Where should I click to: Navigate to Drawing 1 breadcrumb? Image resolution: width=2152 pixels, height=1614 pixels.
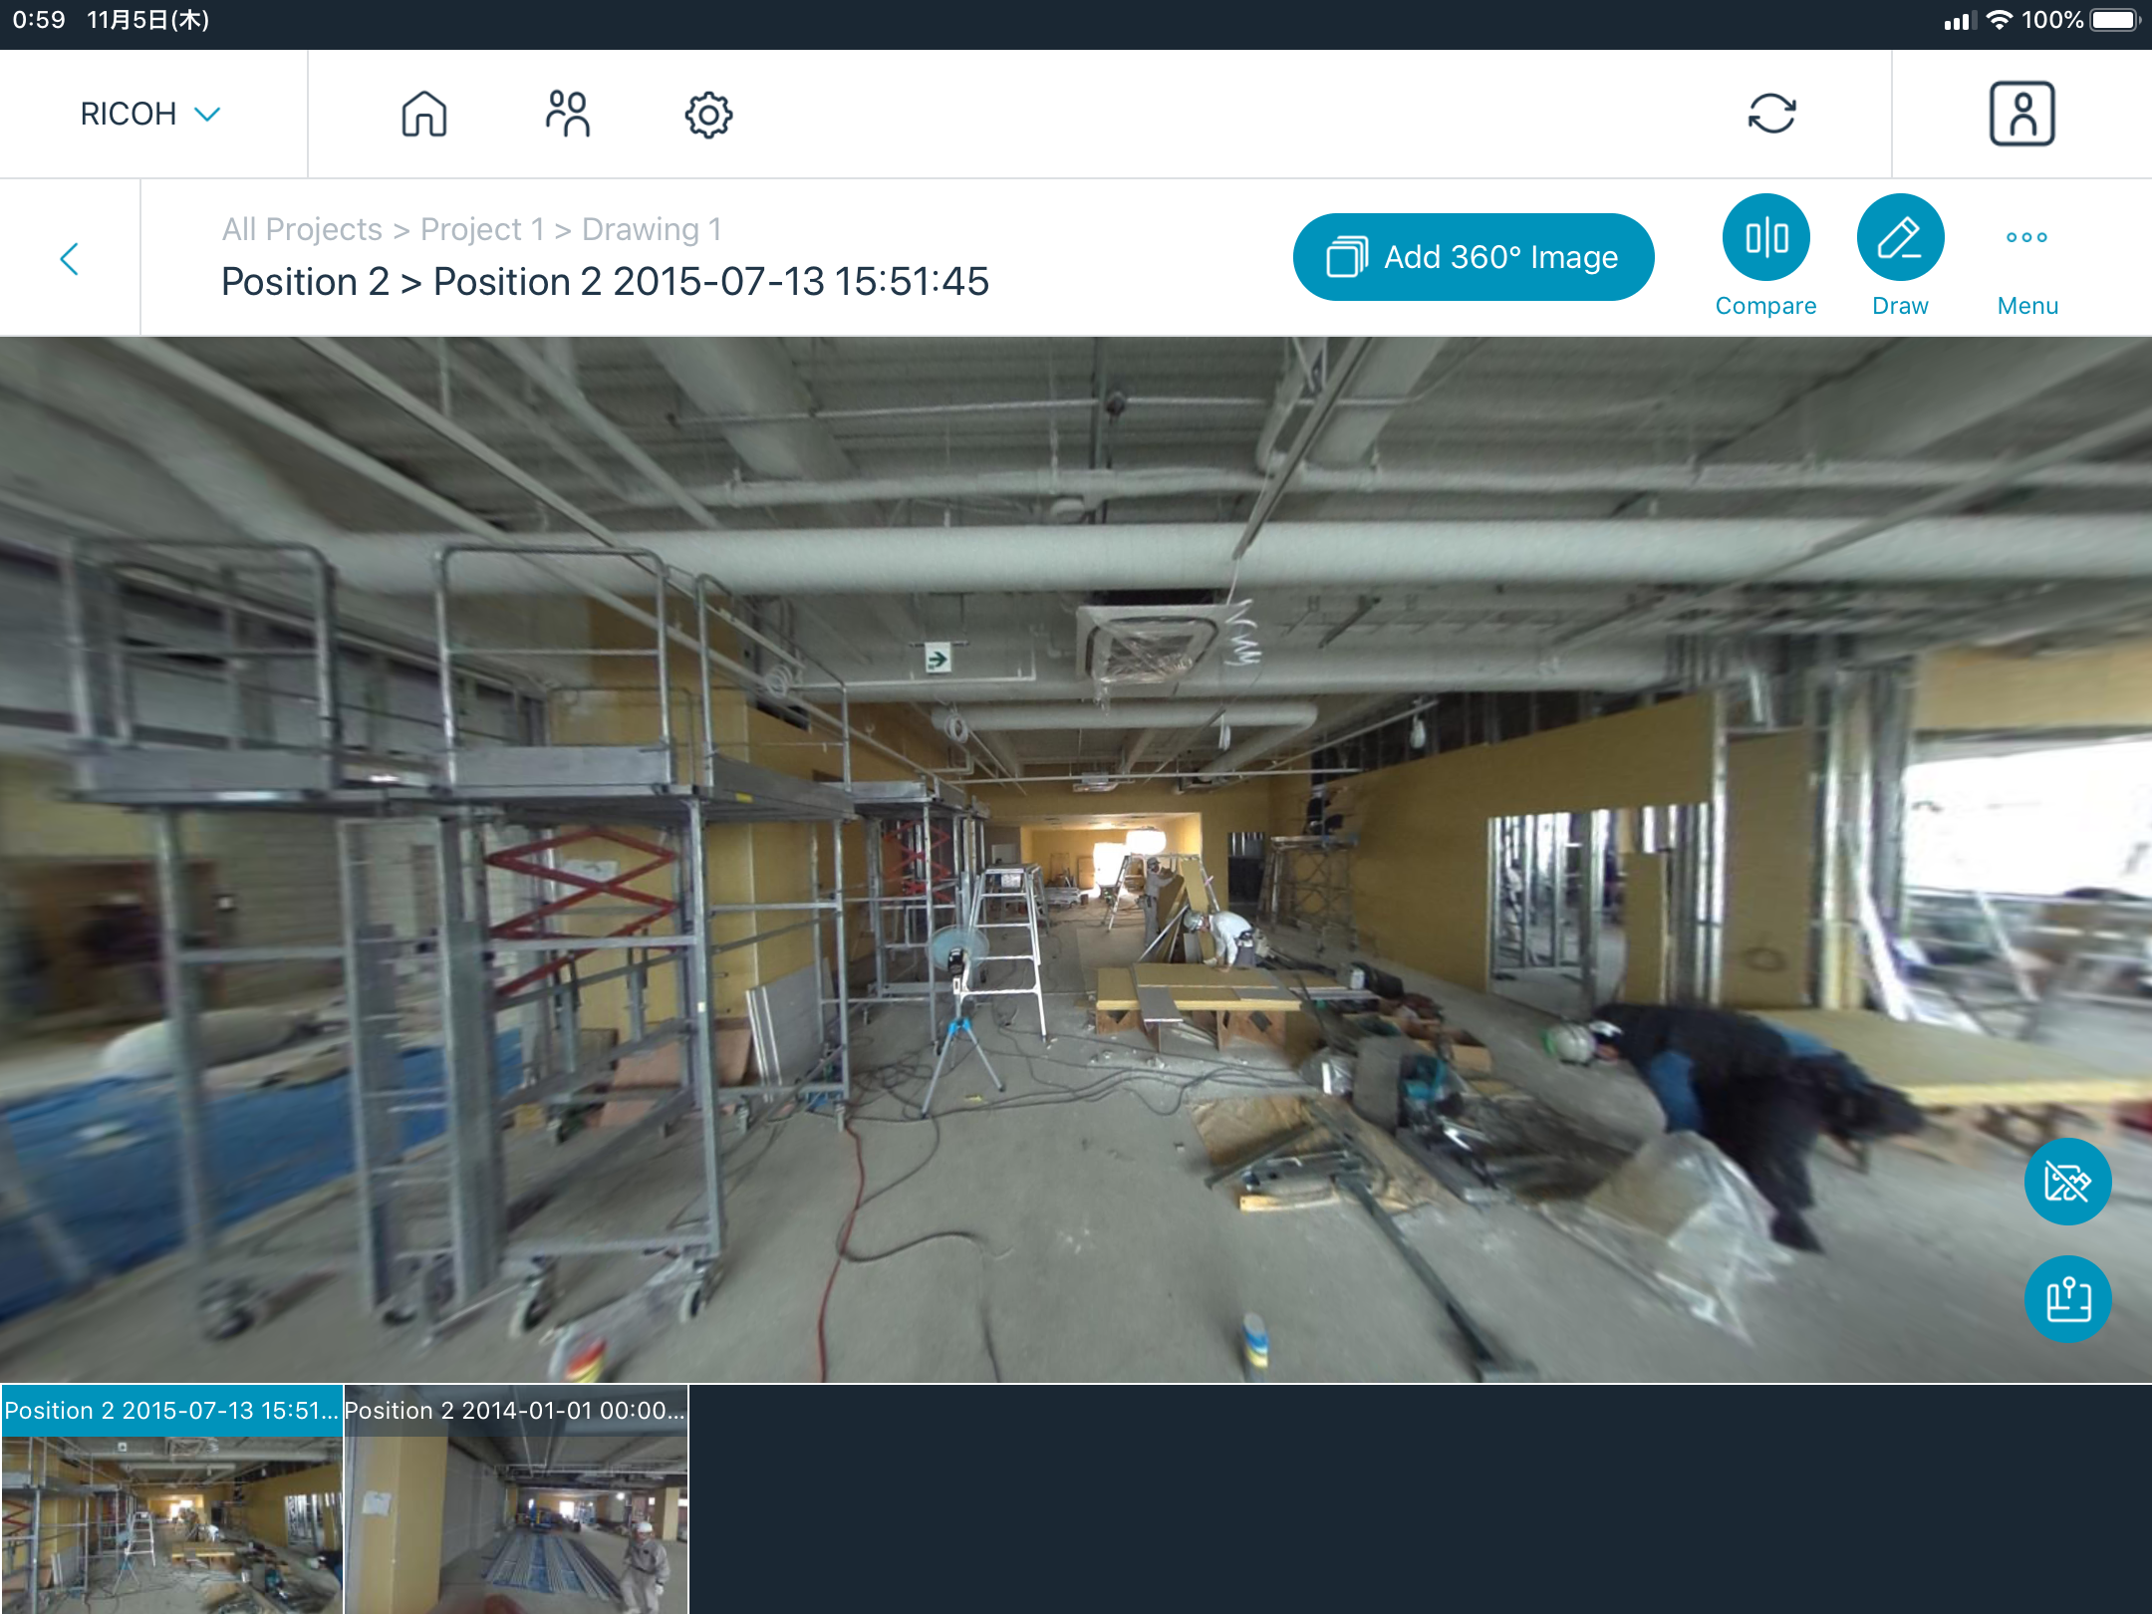(x=652, y=229)
